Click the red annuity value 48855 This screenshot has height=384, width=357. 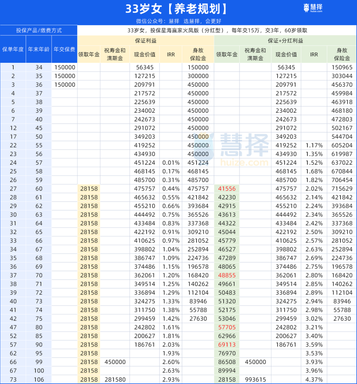click(227, 275)
